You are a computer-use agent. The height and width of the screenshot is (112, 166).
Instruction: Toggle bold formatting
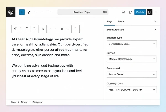[x=43, y=29]
